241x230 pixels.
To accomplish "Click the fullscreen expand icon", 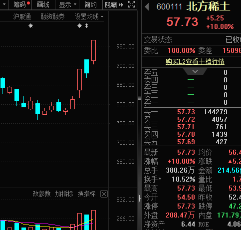I will tap(131, 4).
